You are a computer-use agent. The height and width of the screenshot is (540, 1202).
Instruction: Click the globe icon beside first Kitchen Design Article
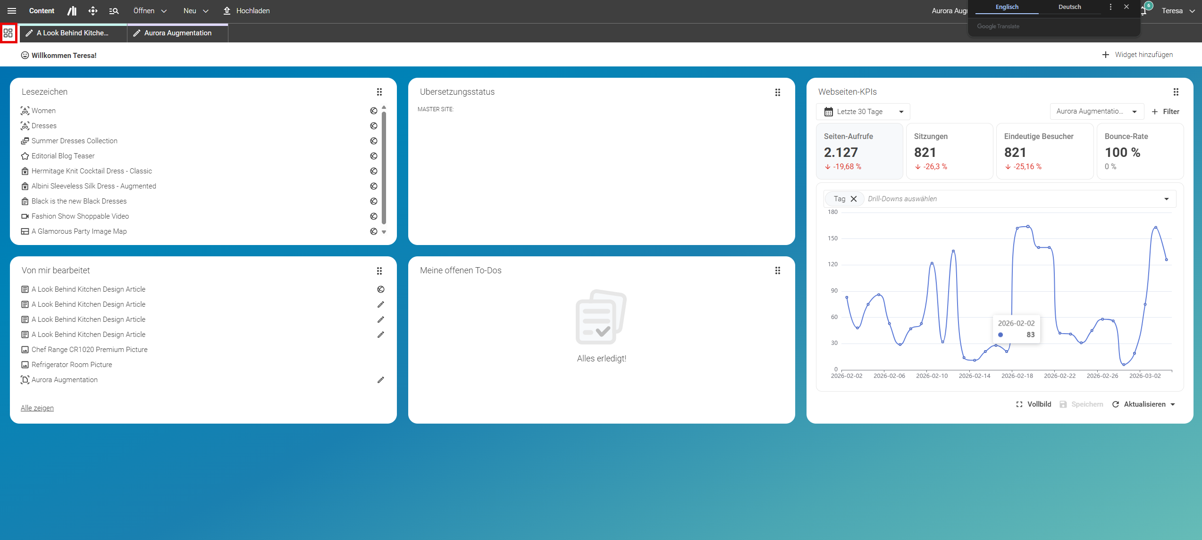pos(381,289)
